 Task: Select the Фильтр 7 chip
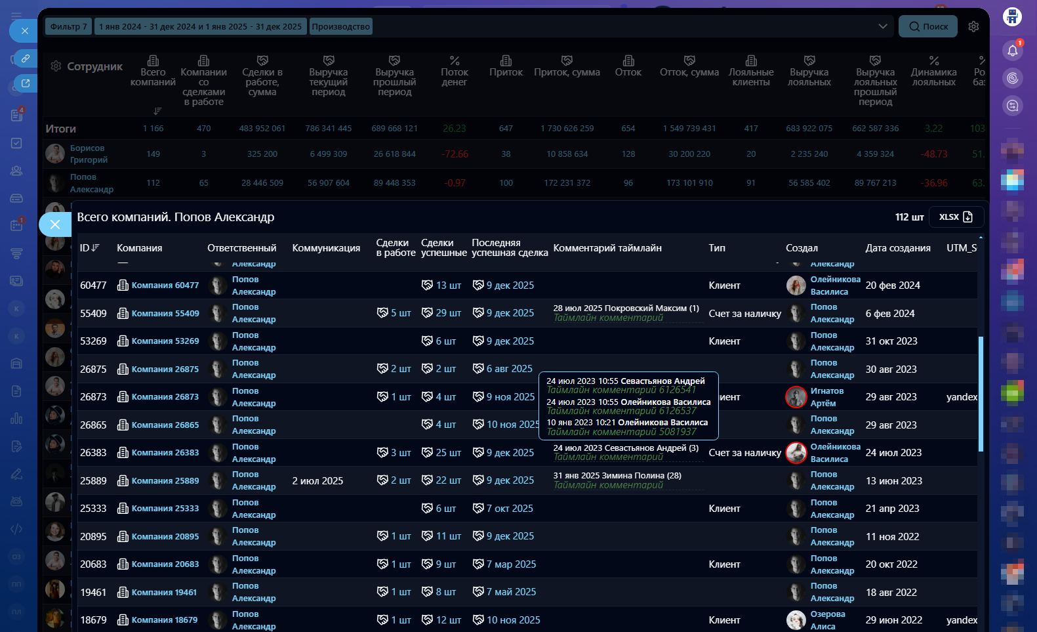click(x=68, y=27)
